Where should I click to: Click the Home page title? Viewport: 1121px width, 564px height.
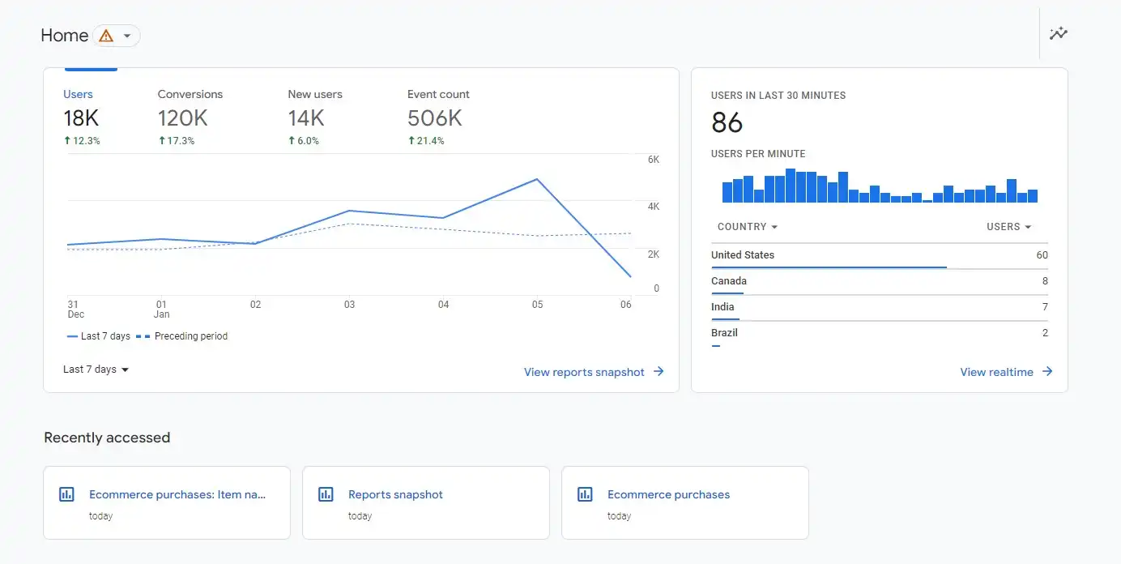(64, 36)
